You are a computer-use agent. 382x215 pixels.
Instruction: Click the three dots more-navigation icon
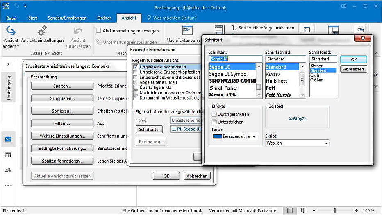pyautogui.click(x=8, y=186)
